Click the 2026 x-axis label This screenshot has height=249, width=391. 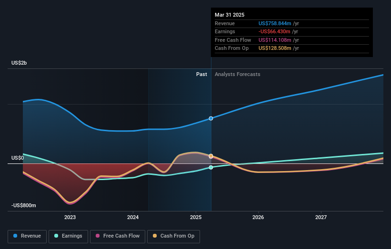[x=258, y=217]
